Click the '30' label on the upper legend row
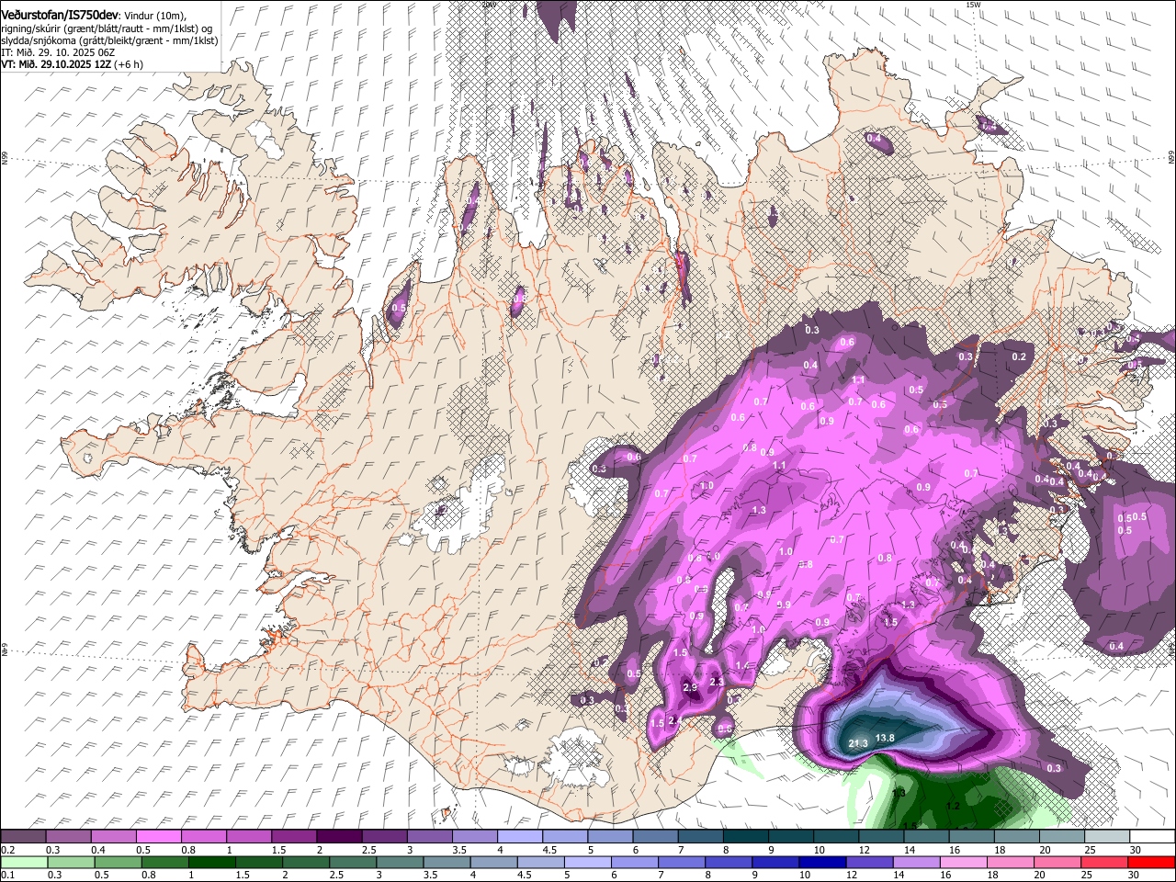Viewport: 1176px width, 882px height. (x=1136, y=850)
